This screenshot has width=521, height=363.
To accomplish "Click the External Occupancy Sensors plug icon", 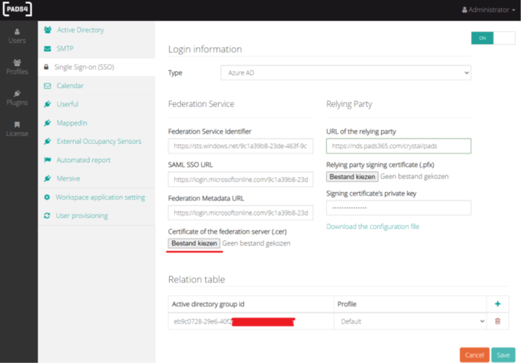I will pos(48,141).
